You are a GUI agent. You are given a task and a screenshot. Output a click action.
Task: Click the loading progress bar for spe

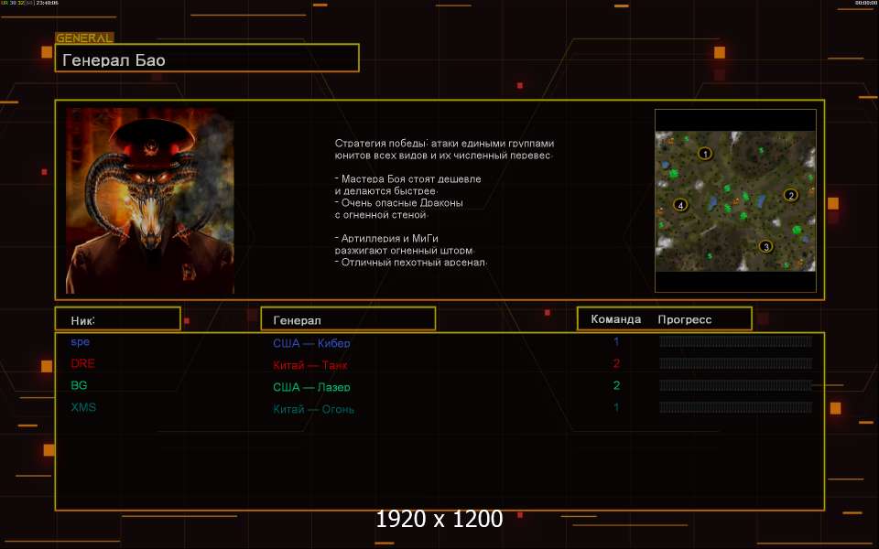click(x=735, y=341)
